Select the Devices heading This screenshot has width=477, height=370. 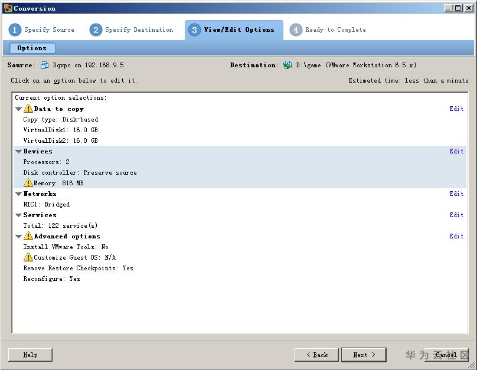38,151
